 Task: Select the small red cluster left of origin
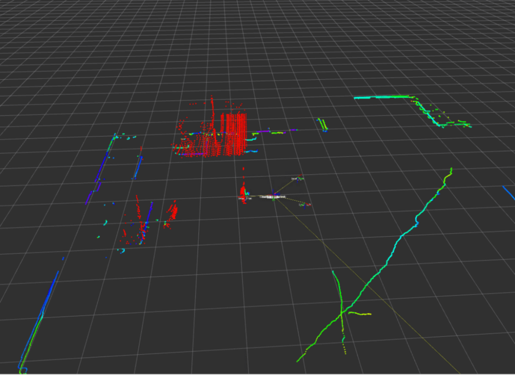coord(244,193)
